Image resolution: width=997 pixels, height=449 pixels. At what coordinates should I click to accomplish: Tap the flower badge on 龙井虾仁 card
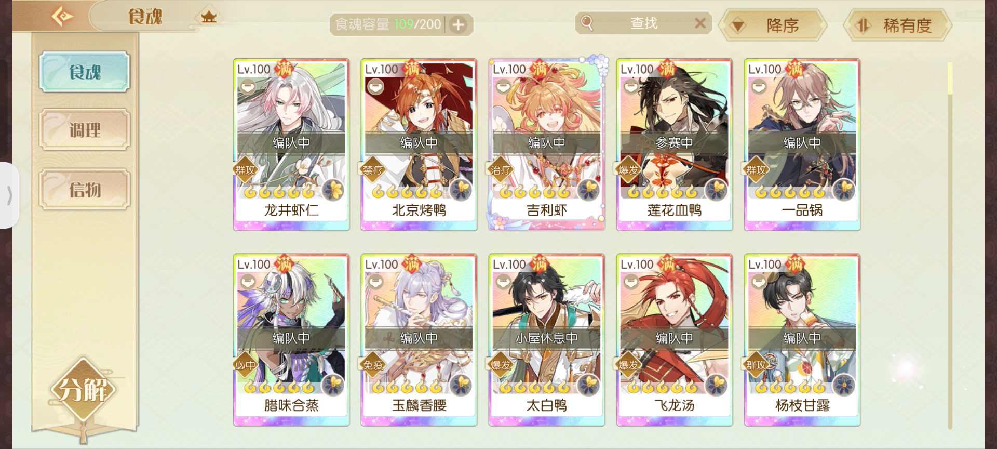(x=333, y=189)
